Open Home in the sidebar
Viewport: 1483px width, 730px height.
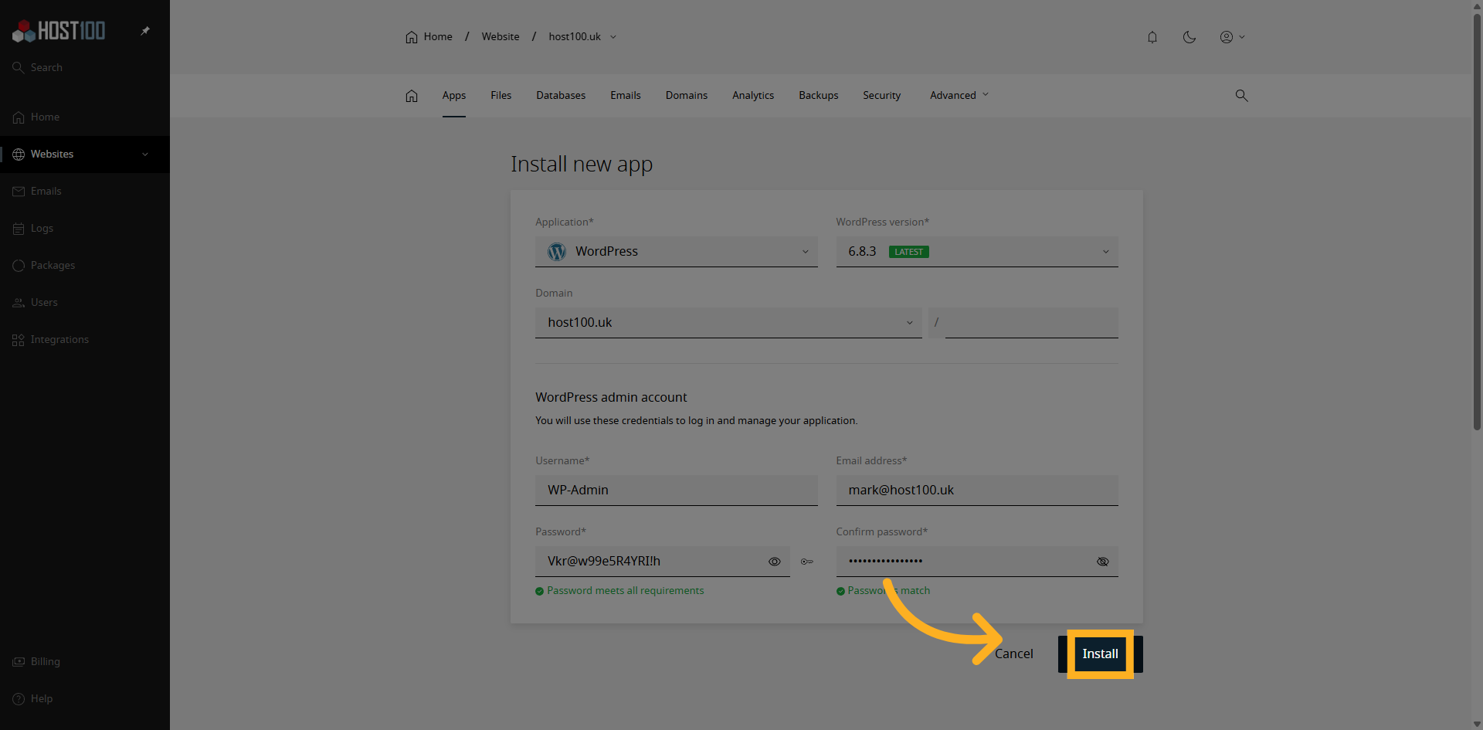(85, 117)
